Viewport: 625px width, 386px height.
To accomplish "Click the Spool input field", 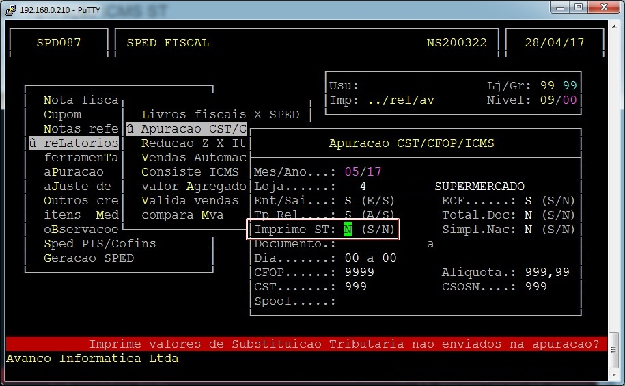I will click(x=383, y=301).
